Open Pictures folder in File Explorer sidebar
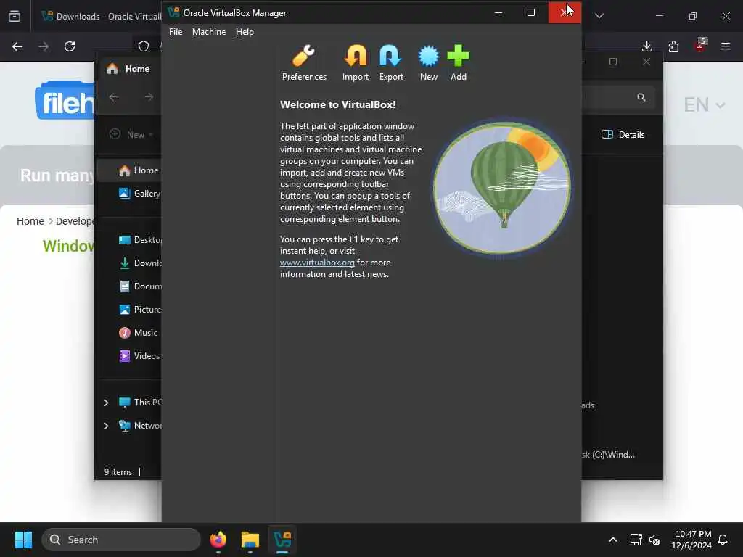Image resolution: width=743 pixels, height=557 pixels. pos(140,309)
